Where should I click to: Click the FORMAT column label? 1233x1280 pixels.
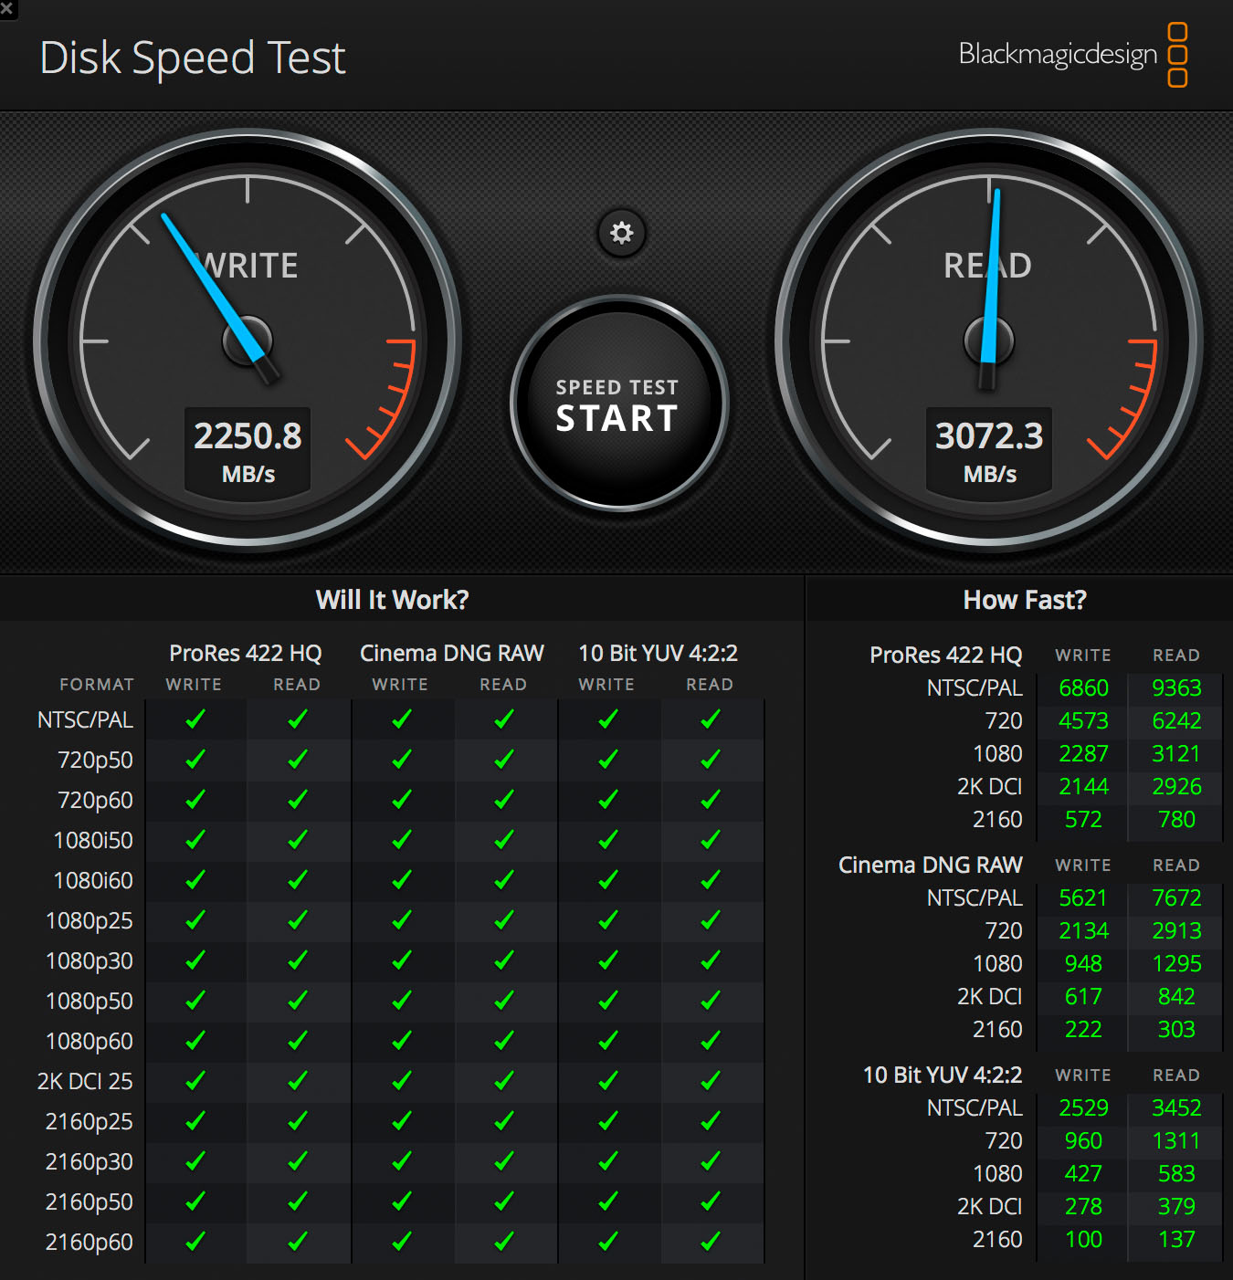[x=97, y=685]
